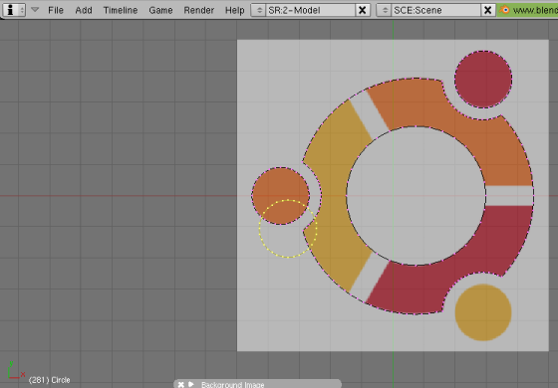Close the Background Image panel with its X
Screen dimensions: 558x388
tap(180, 384)
